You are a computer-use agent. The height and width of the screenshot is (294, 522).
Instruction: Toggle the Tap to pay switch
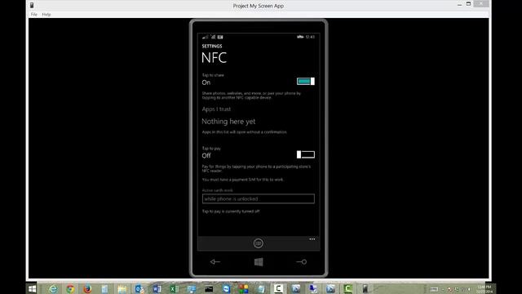(306, 154)
